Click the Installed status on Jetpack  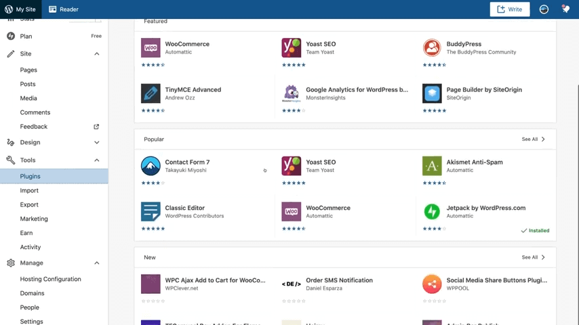click(535, 231)
